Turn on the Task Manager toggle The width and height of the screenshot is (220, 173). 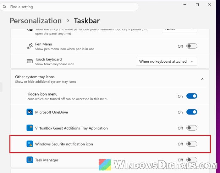(192, 160)
